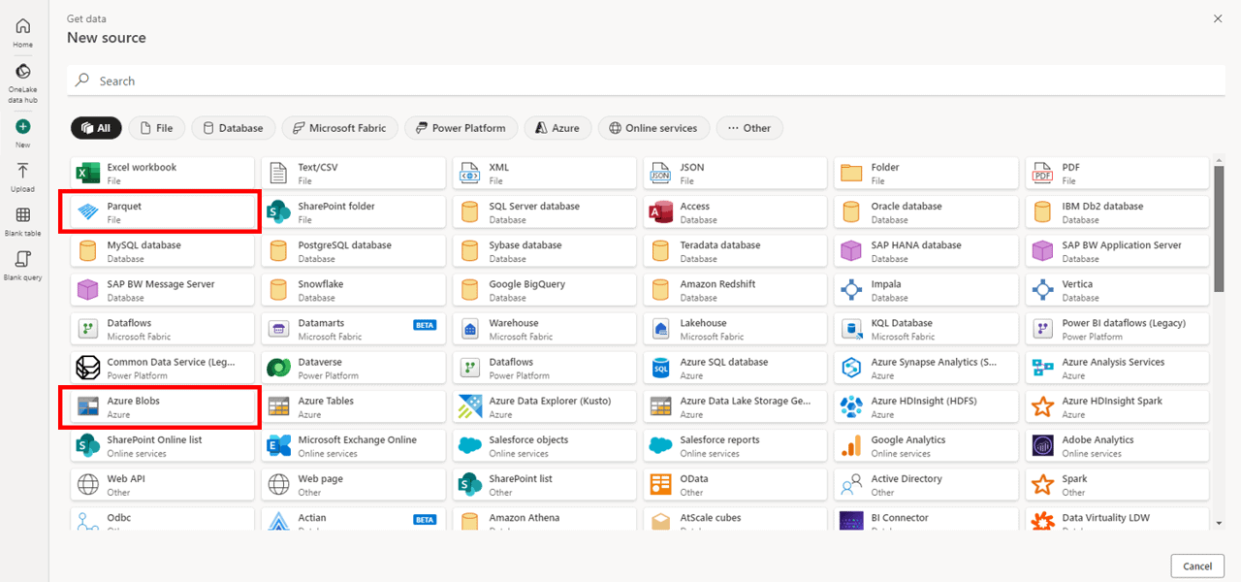Pick the Azure SQL database icon

[661, 368]
